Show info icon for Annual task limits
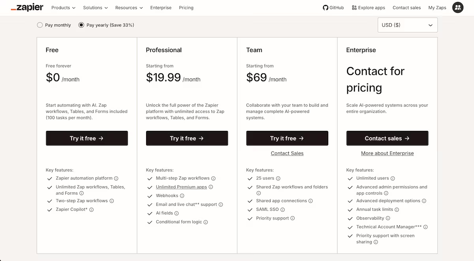This screenshot has height=261, width=474. point(397,210)
